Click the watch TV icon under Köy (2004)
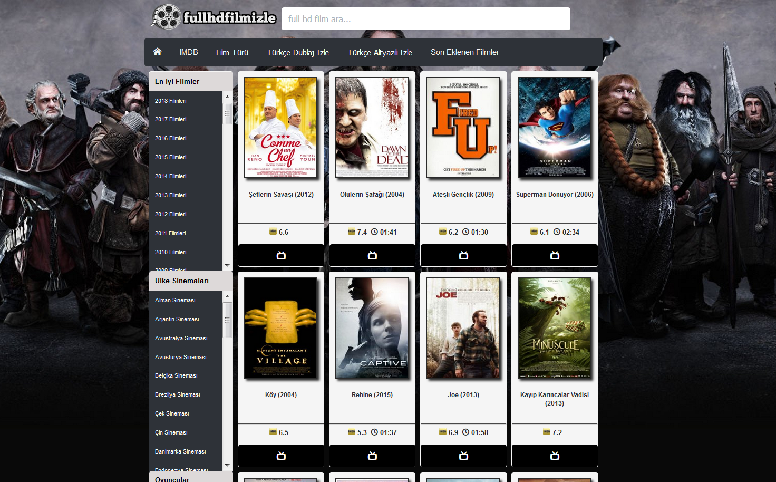This screenshot has height=482, width=776. [281, 456]
